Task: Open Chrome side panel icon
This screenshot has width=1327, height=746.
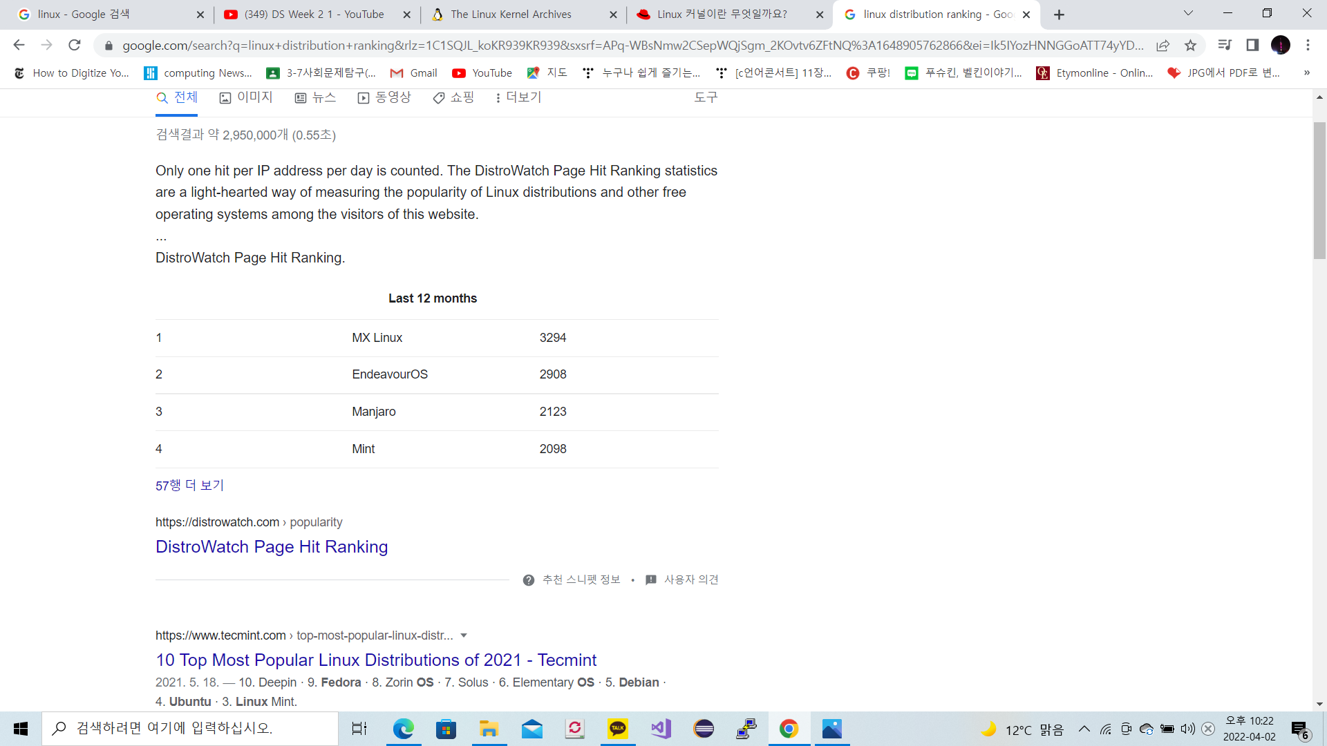Action: 1252,45
